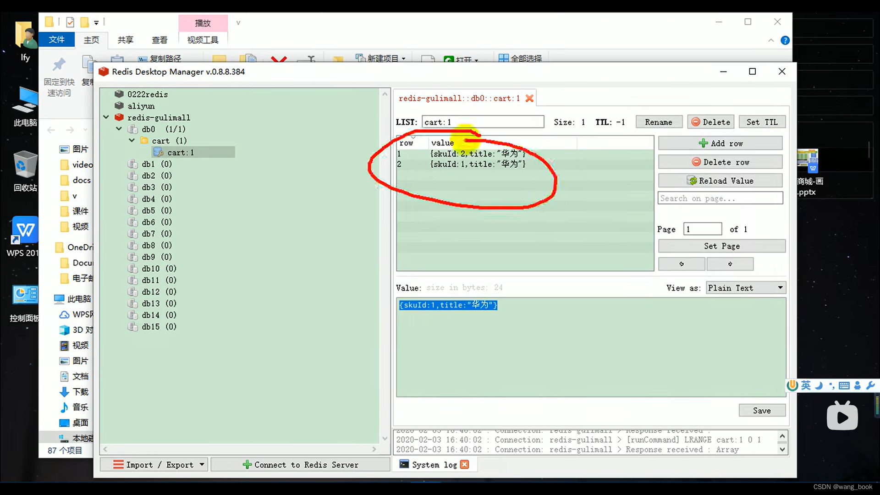
Task: Click the input method soft keyboard icon
Action: pyautogui.click(x=844, y=385)
